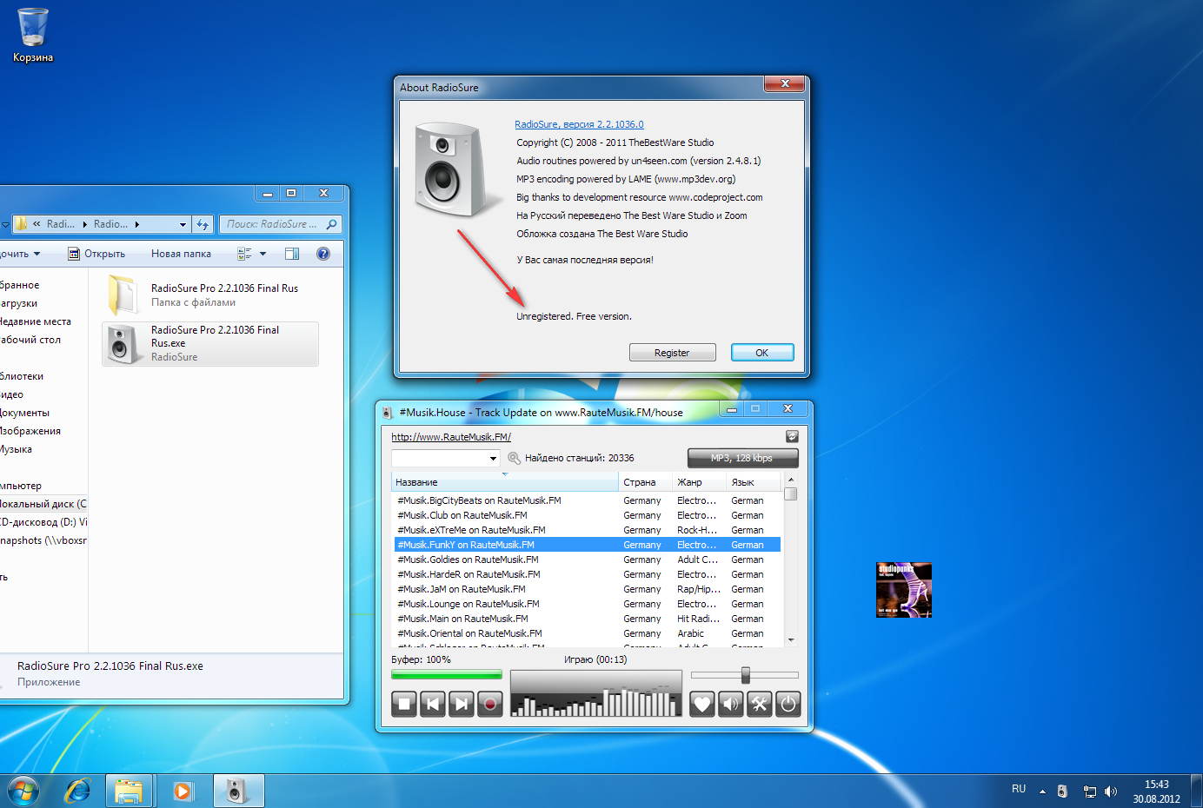Click the green buffer progress bar
The width and height of the screenshot is (1203, 808).
pos(447,674)
